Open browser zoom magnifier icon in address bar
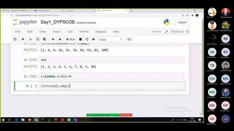This screenshot has height=131, width=234. [x=183, y=15]
